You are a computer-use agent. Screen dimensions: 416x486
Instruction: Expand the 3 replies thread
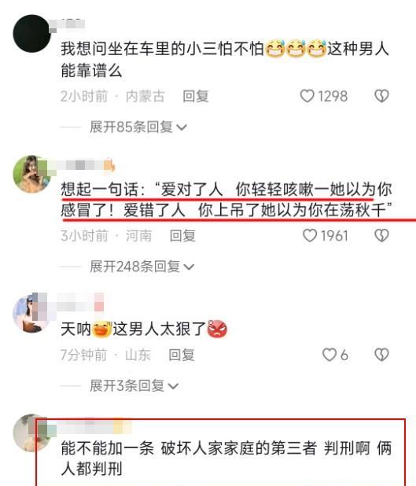coord(134,385)
